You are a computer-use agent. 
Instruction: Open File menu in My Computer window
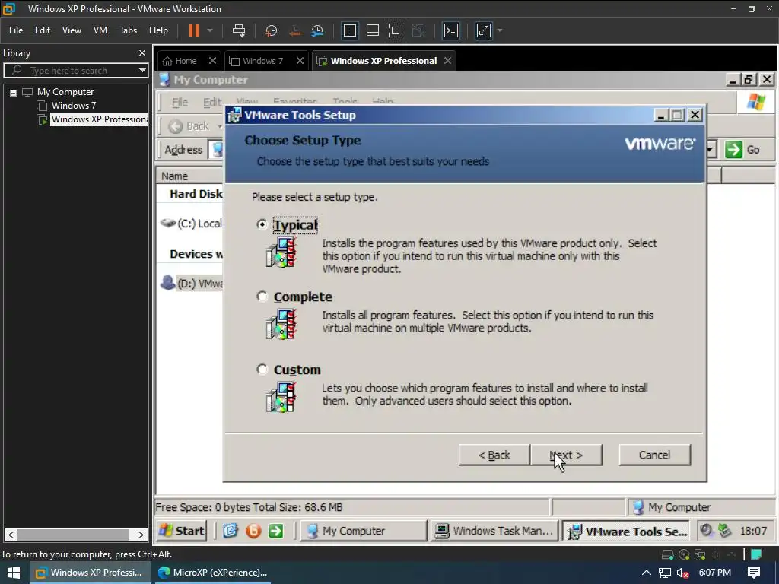[x=180, y=103]
